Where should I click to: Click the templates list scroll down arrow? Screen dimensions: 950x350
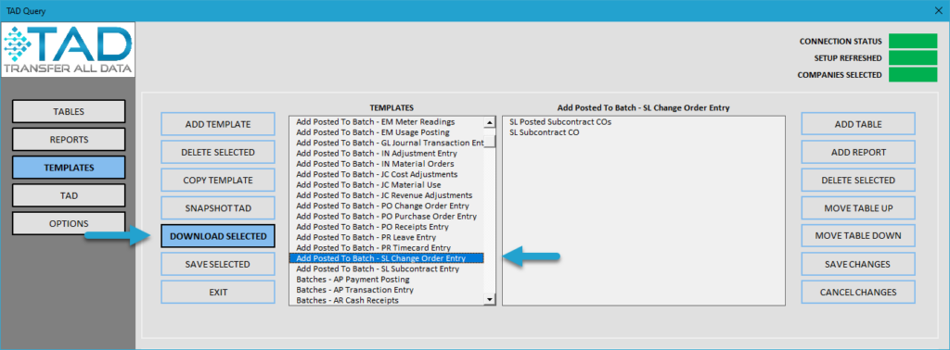(x=490, y=300)
